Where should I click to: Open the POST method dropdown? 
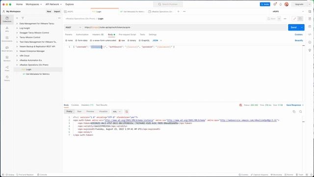point(73,28)
